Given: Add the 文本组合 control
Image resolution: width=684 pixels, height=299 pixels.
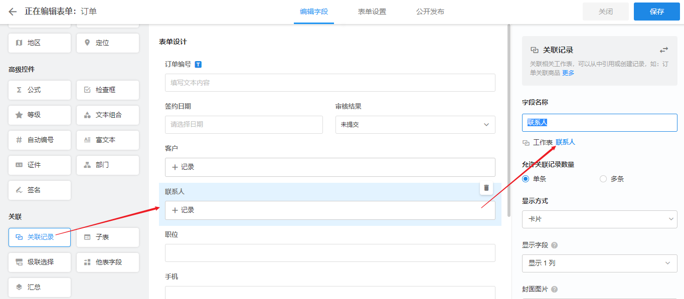Looking at the screenshot, I should point(108,115).
